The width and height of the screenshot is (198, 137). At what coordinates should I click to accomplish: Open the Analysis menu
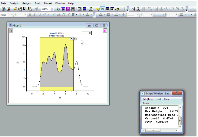(14, 3)
